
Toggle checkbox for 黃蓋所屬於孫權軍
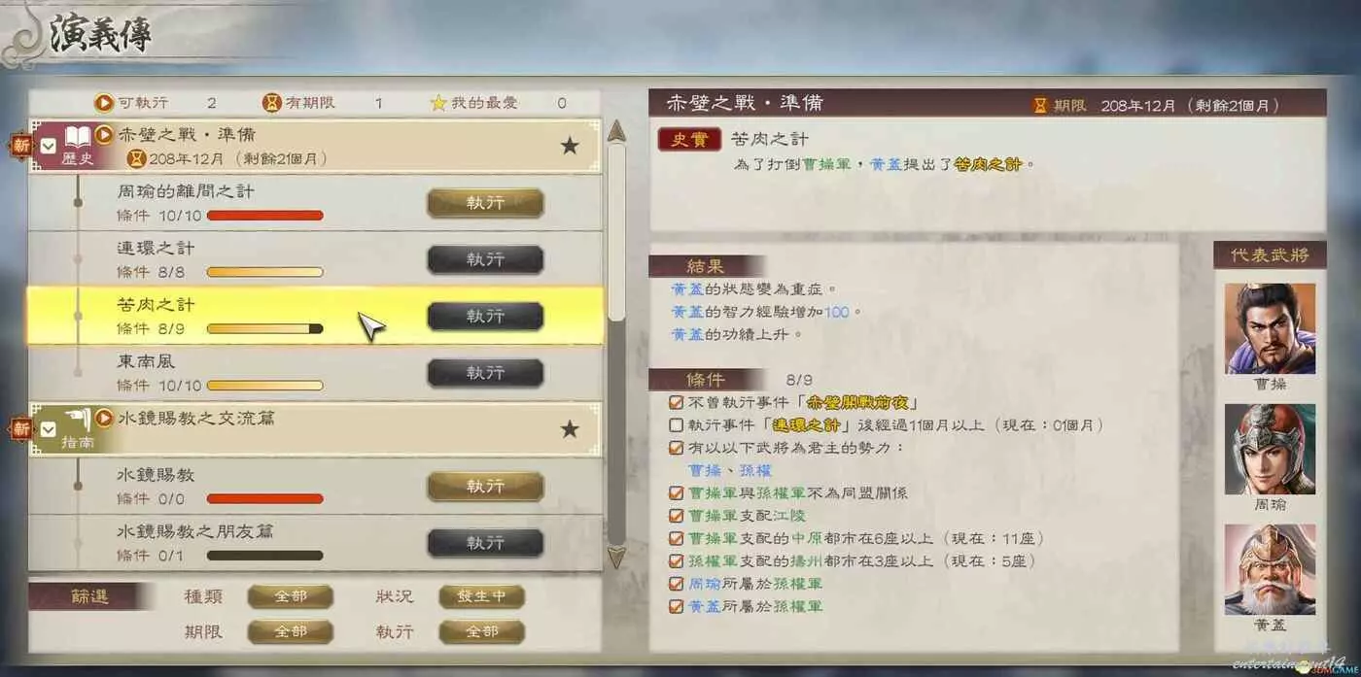tap(676, 605)
